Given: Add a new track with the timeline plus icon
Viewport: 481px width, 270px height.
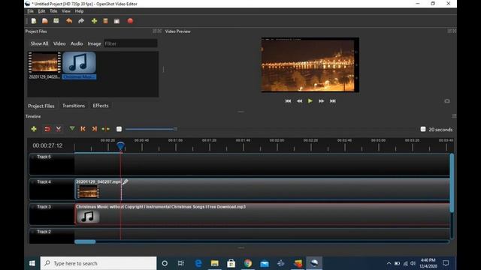Looking at the screenshot, I should point(34,129).
